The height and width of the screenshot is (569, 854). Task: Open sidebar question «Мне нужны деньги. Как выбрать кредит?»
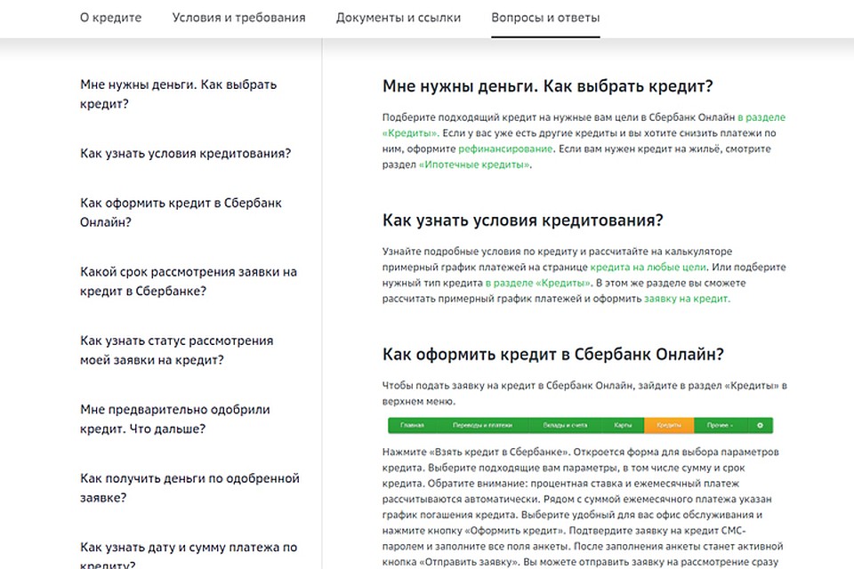(179, 94)
